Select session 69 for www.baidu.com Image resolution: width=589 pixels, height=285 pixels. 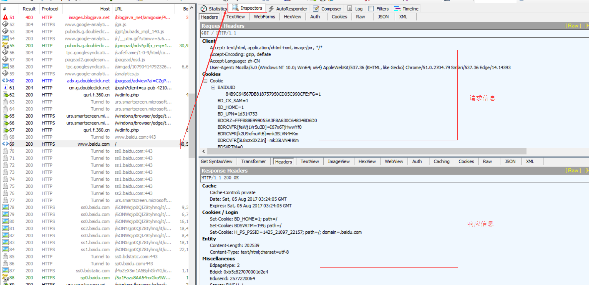(x=94, y=144)
